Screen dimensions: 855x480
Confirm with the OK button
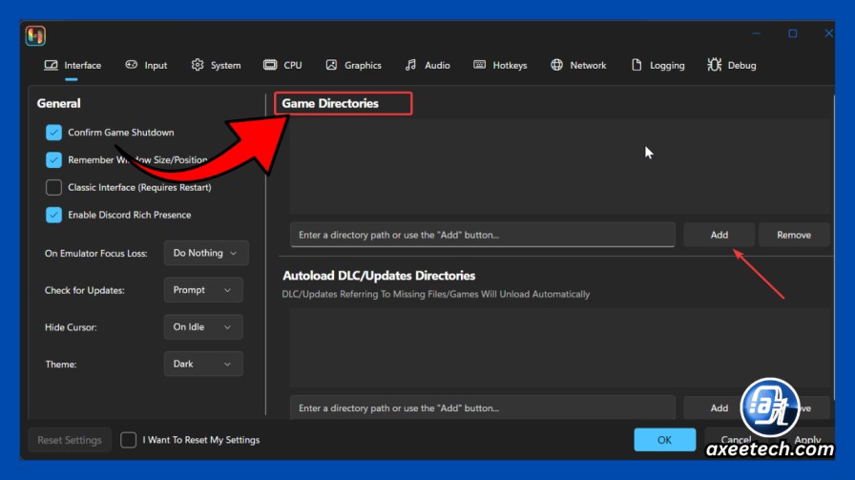pyautogui.click(x=665, y=440)
